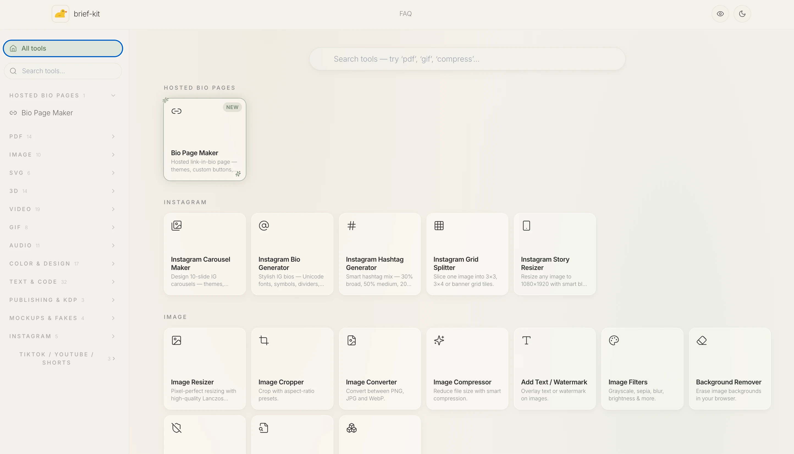Switch to dark mode with moon button
This screenshot has height=454, width=794.
point(742,14)
